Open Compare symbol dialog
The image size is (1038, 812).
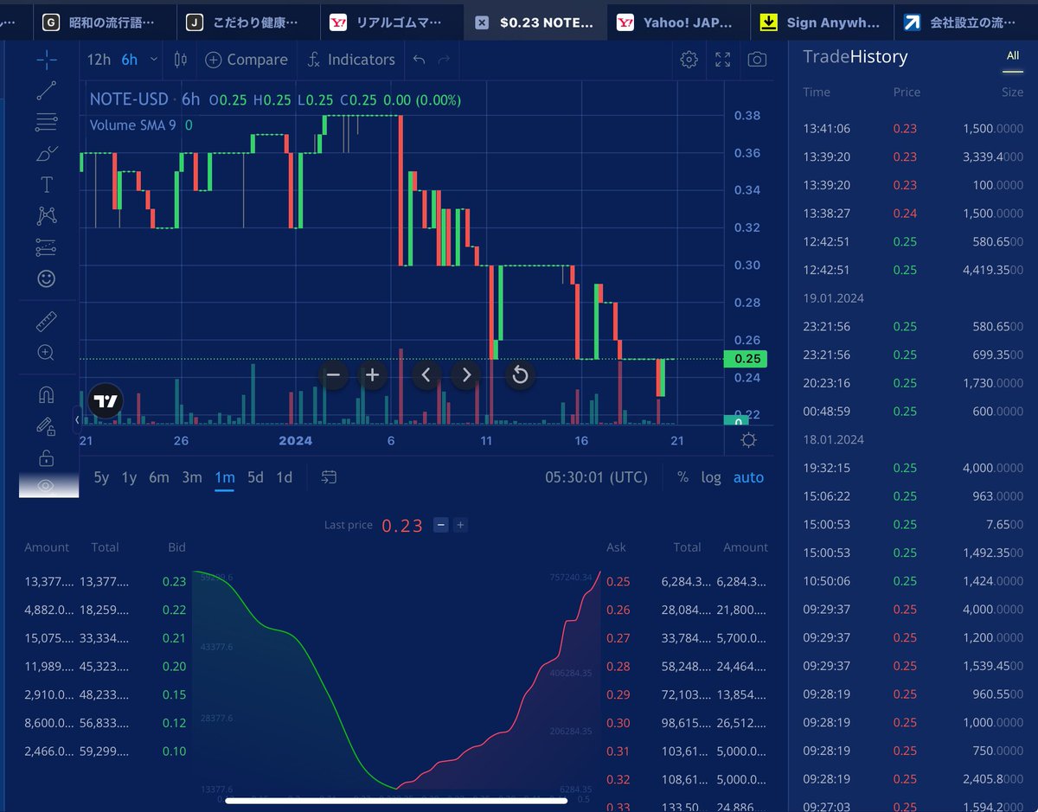(247, 60)
